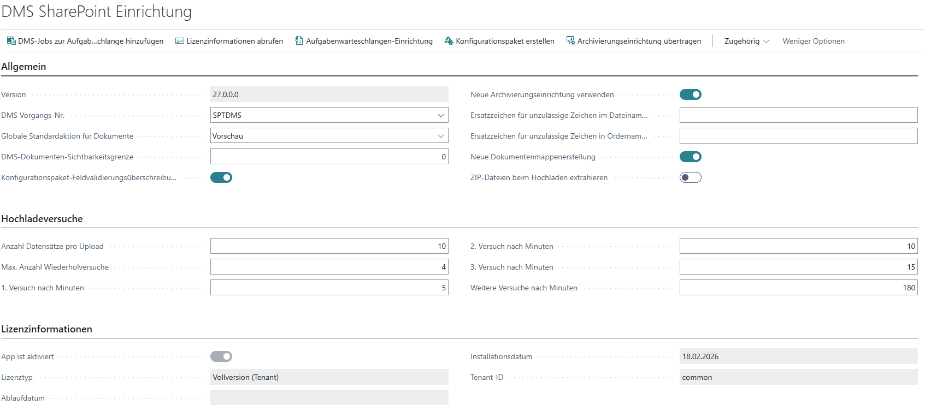The width and height of the screenshot is (925, 411).
Task: Click the Max. Anzahl Wiederholversuche field
Action: coord(329,267)
